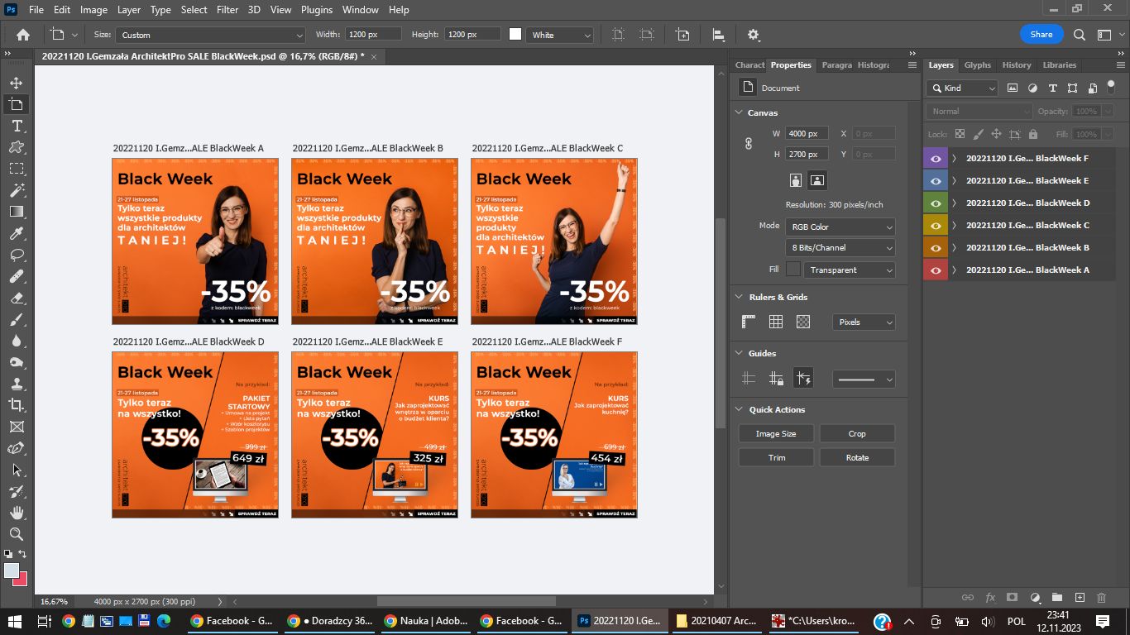Select the Horizontal Type tool
This screenshot has width=1130, height=635.
pos(16,126)
